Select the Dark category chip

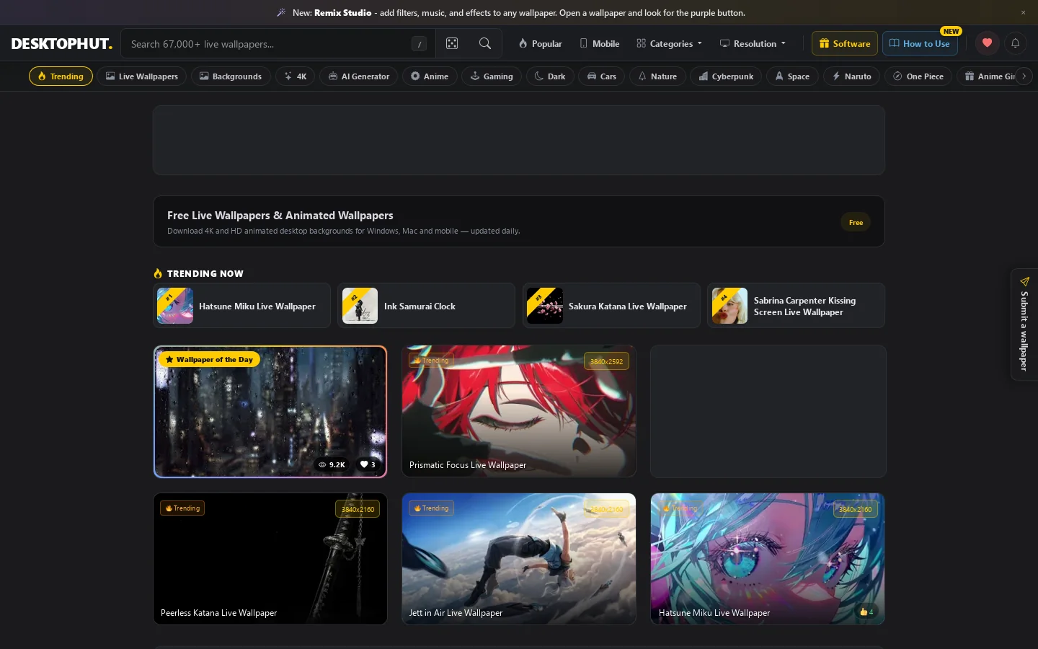click(550, 76)
